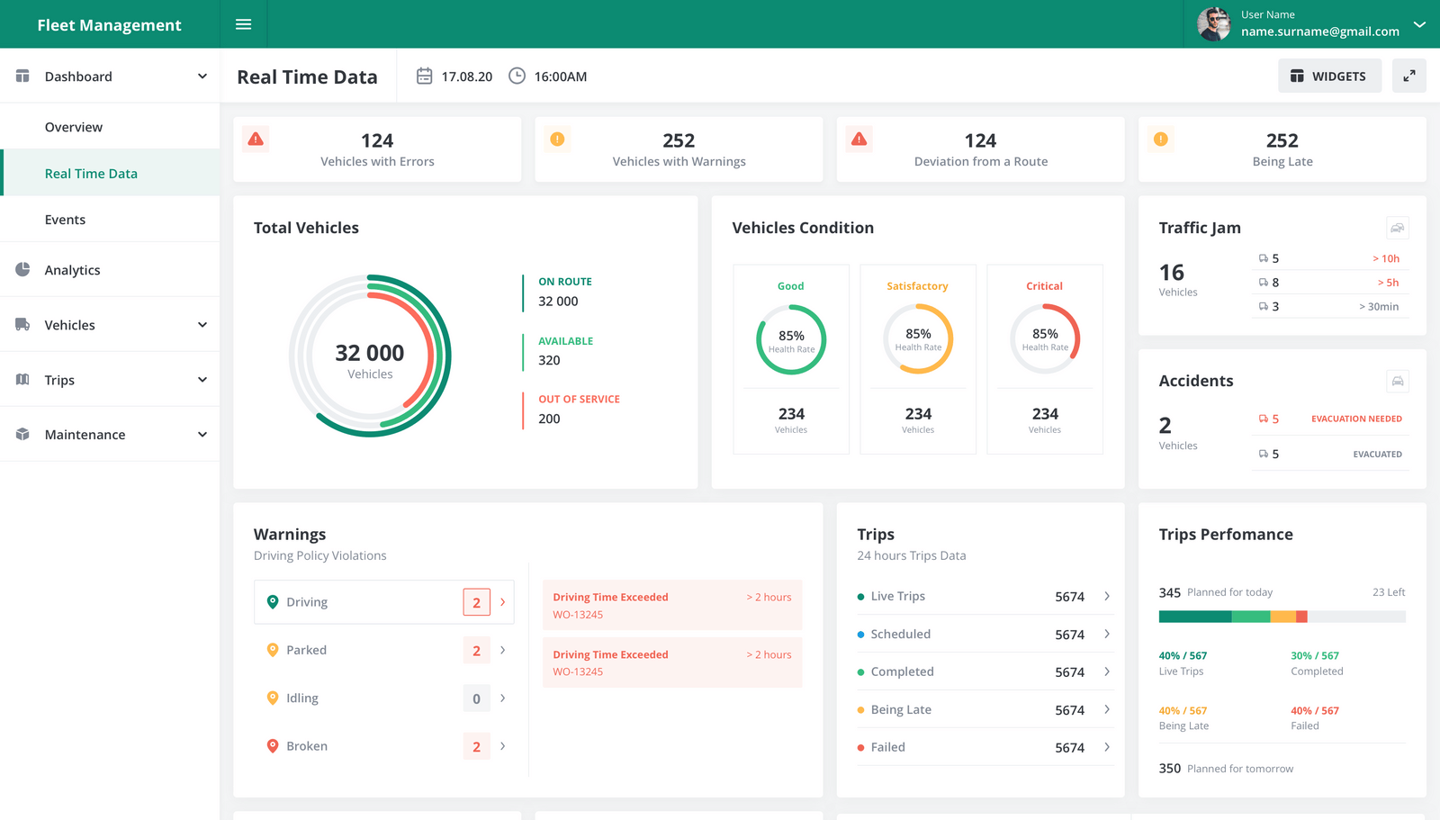
Task: Click the Analytics icon in the sidebar
Action: click(x=22, y=269)
